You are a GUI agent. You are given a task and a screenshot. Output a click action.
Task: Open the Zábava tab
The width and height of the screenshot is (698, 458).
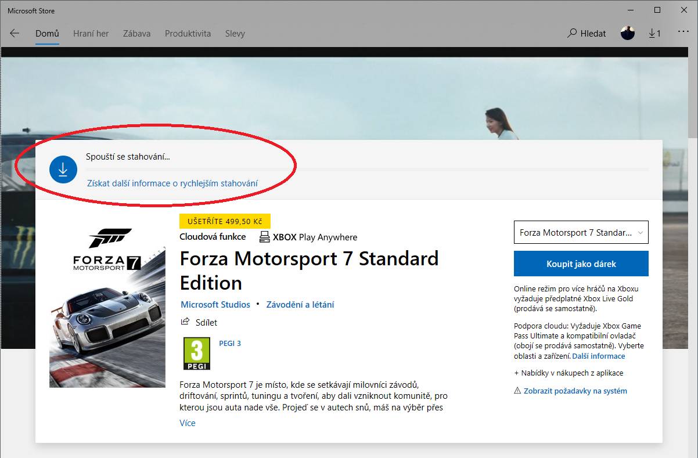point(137,33)
